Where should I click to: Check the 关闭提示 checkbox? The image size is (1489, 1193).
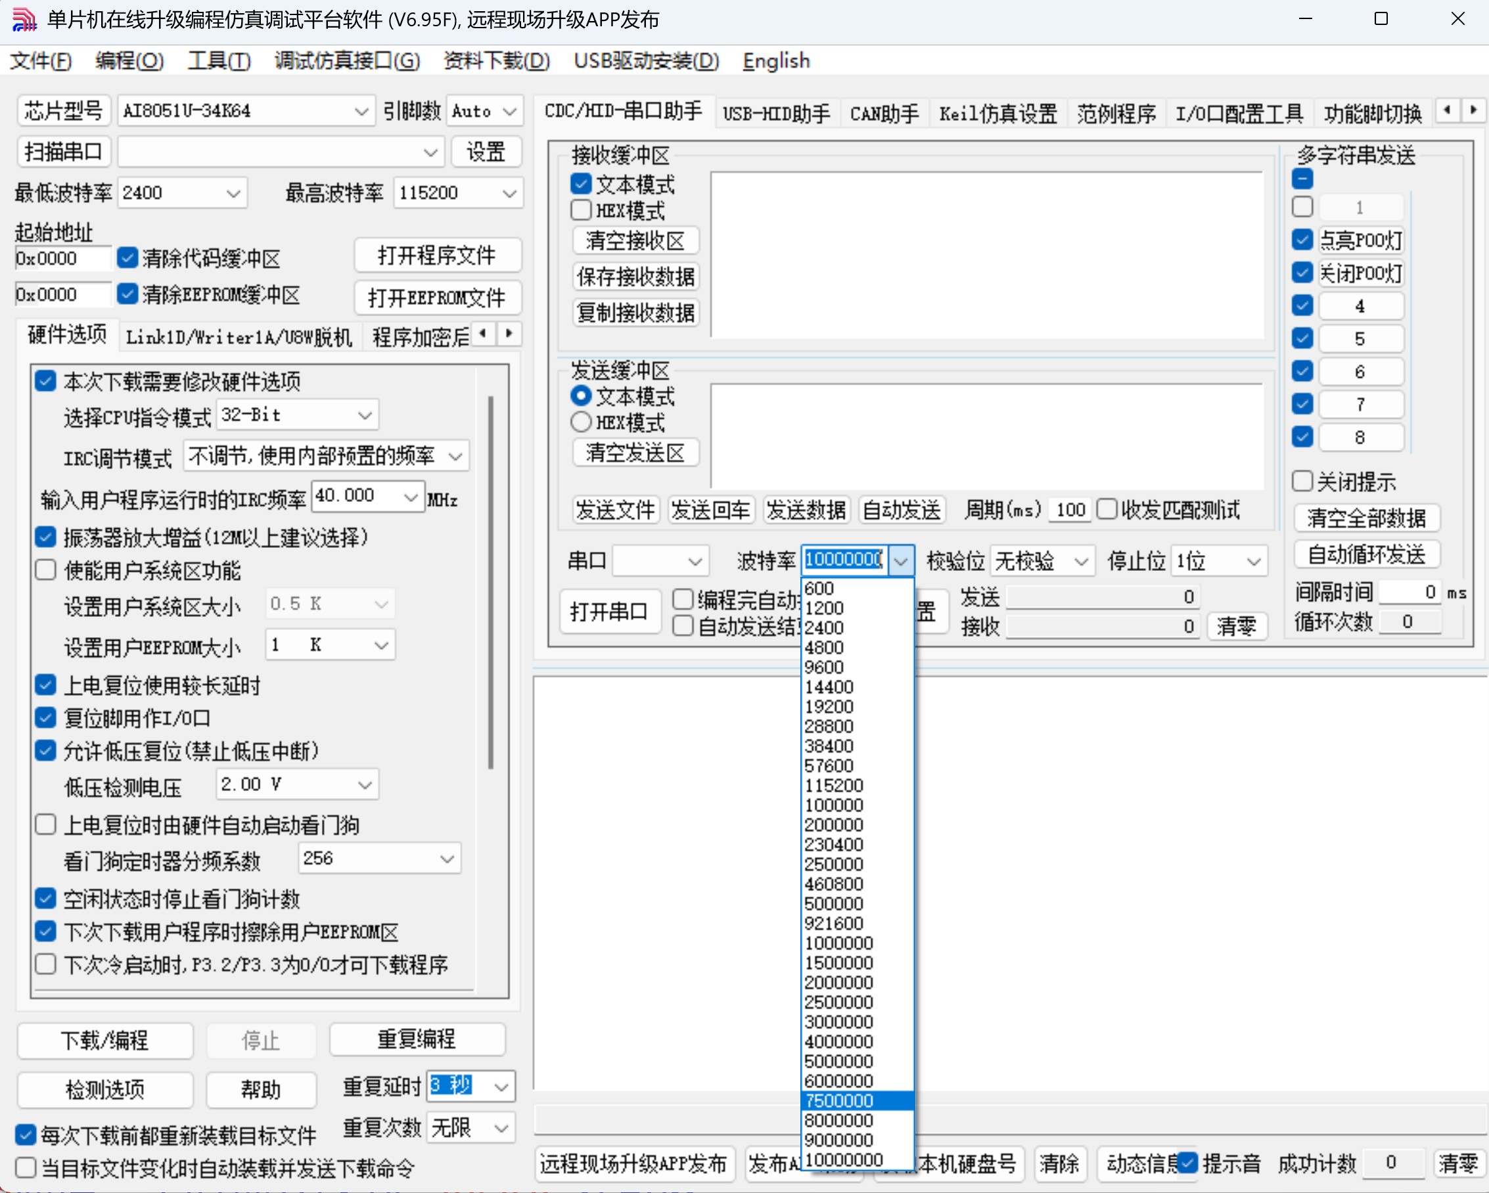click(1302, 480)
